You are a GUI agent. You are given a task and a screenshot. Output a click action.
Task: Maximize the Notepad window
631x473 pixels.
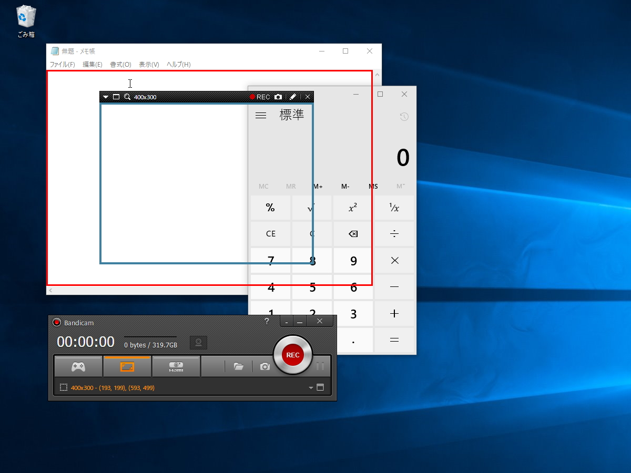pyautogui.click(x=345, y=51)
